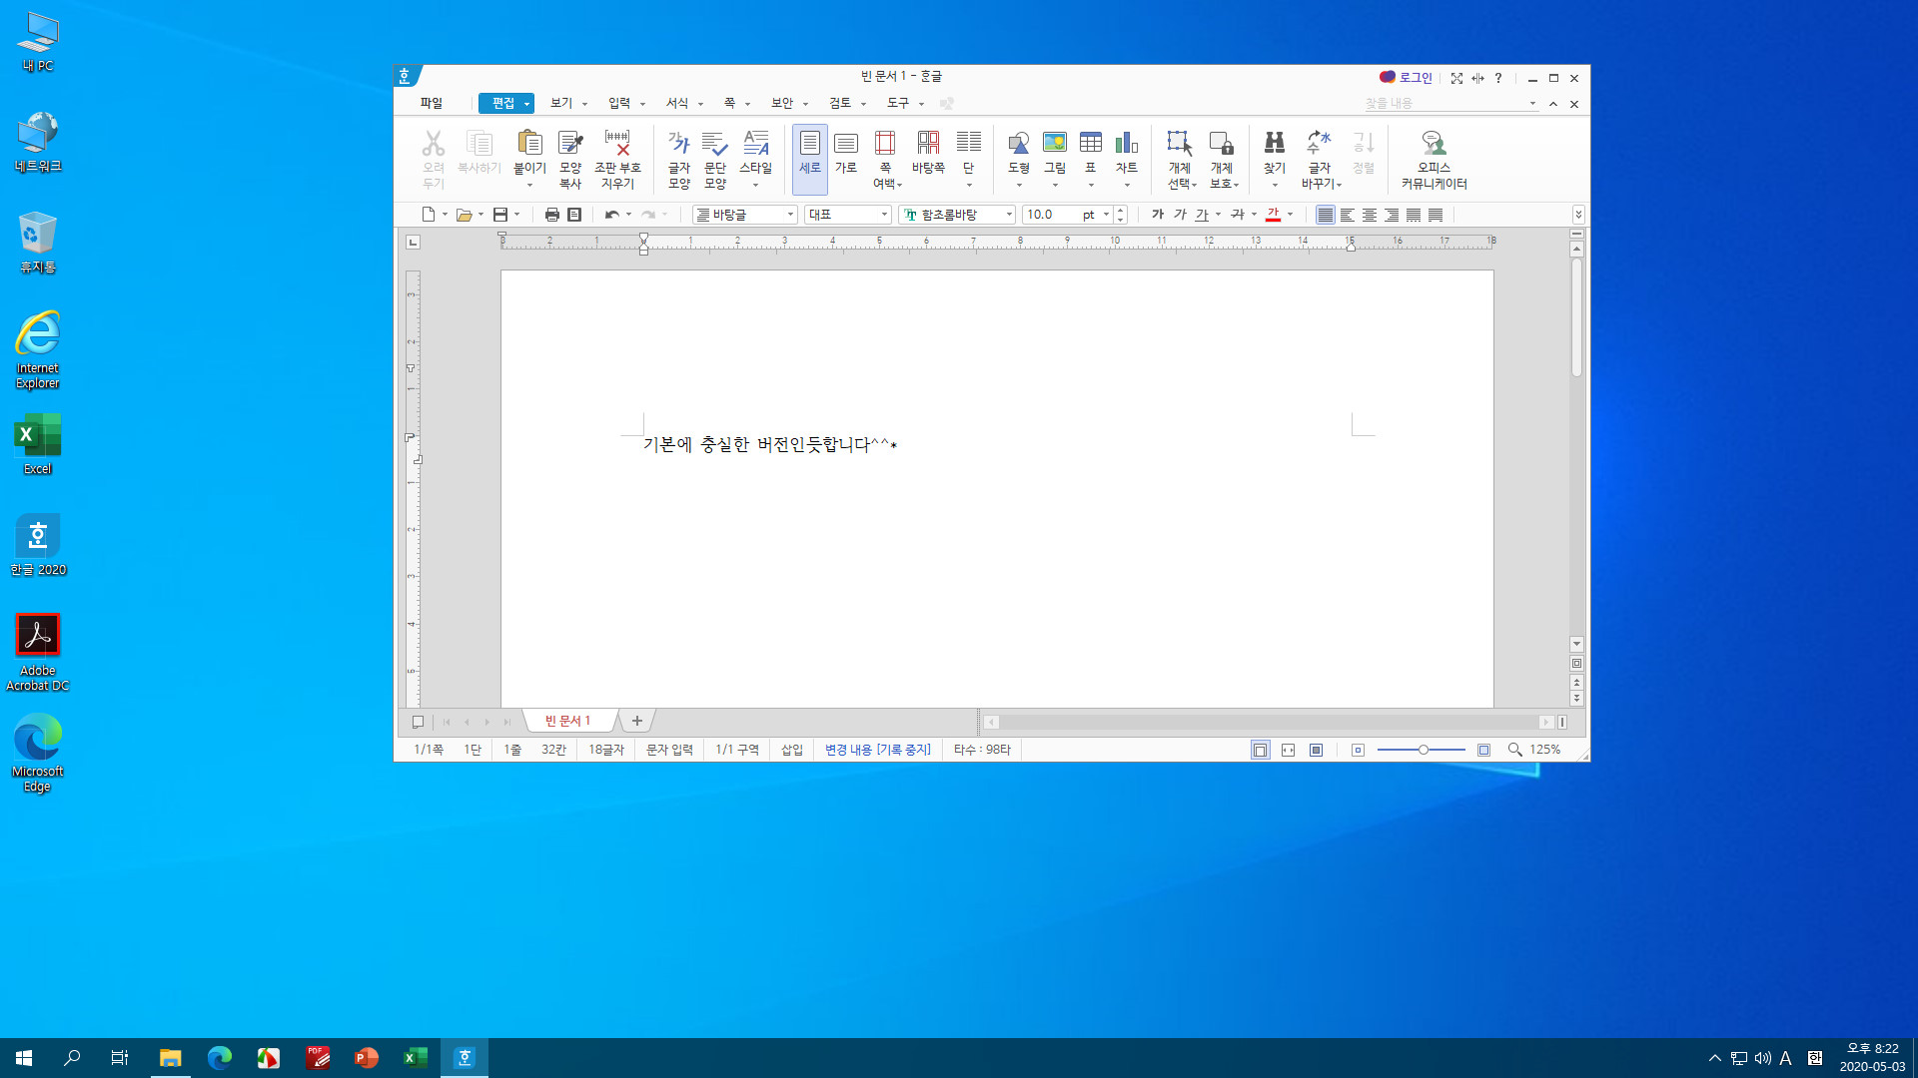The width and height of the screenshot is (1918, 1078).
Task: Click the Master Page (바탕쪽) icon
Action: (x=928, y=144)
